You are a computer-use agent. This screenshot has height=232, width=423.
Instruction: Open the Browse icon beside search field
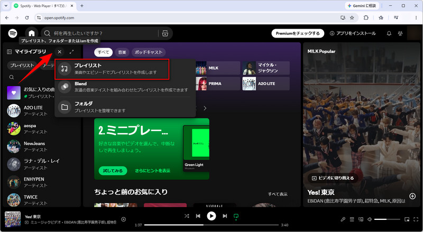[165, 33]
